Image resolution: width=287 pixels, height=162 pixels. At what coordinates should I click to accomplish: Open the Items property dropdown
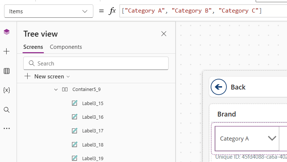point(48,11)
